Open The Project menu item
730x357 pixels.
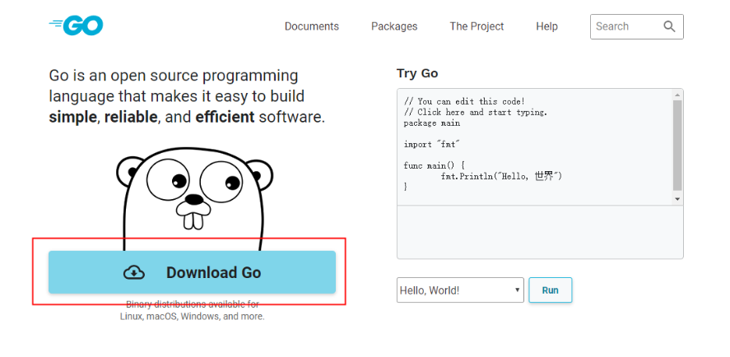click(477, 26)
